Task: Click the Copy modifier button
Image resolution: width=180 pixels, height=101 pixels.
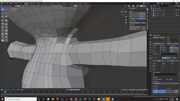Action: coord(172,61)
